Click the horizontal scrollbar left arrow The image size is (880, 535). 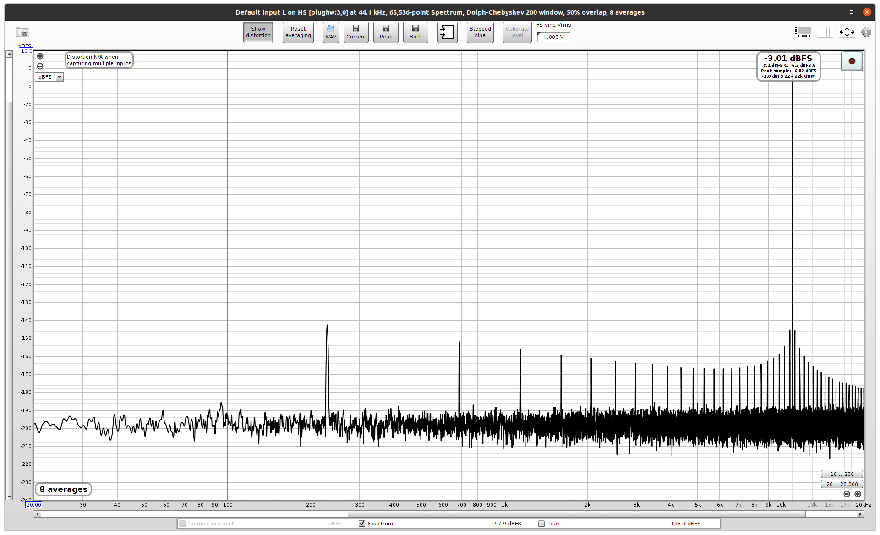pos(38,514)
